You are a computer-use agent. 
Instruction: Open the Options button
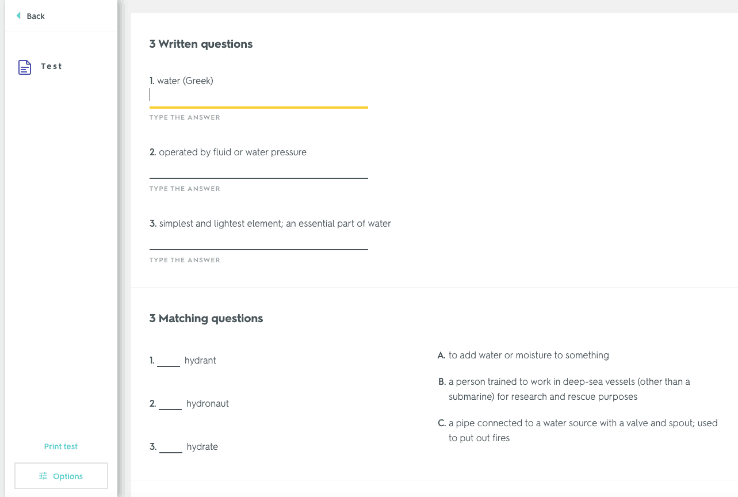pos(61,476)
